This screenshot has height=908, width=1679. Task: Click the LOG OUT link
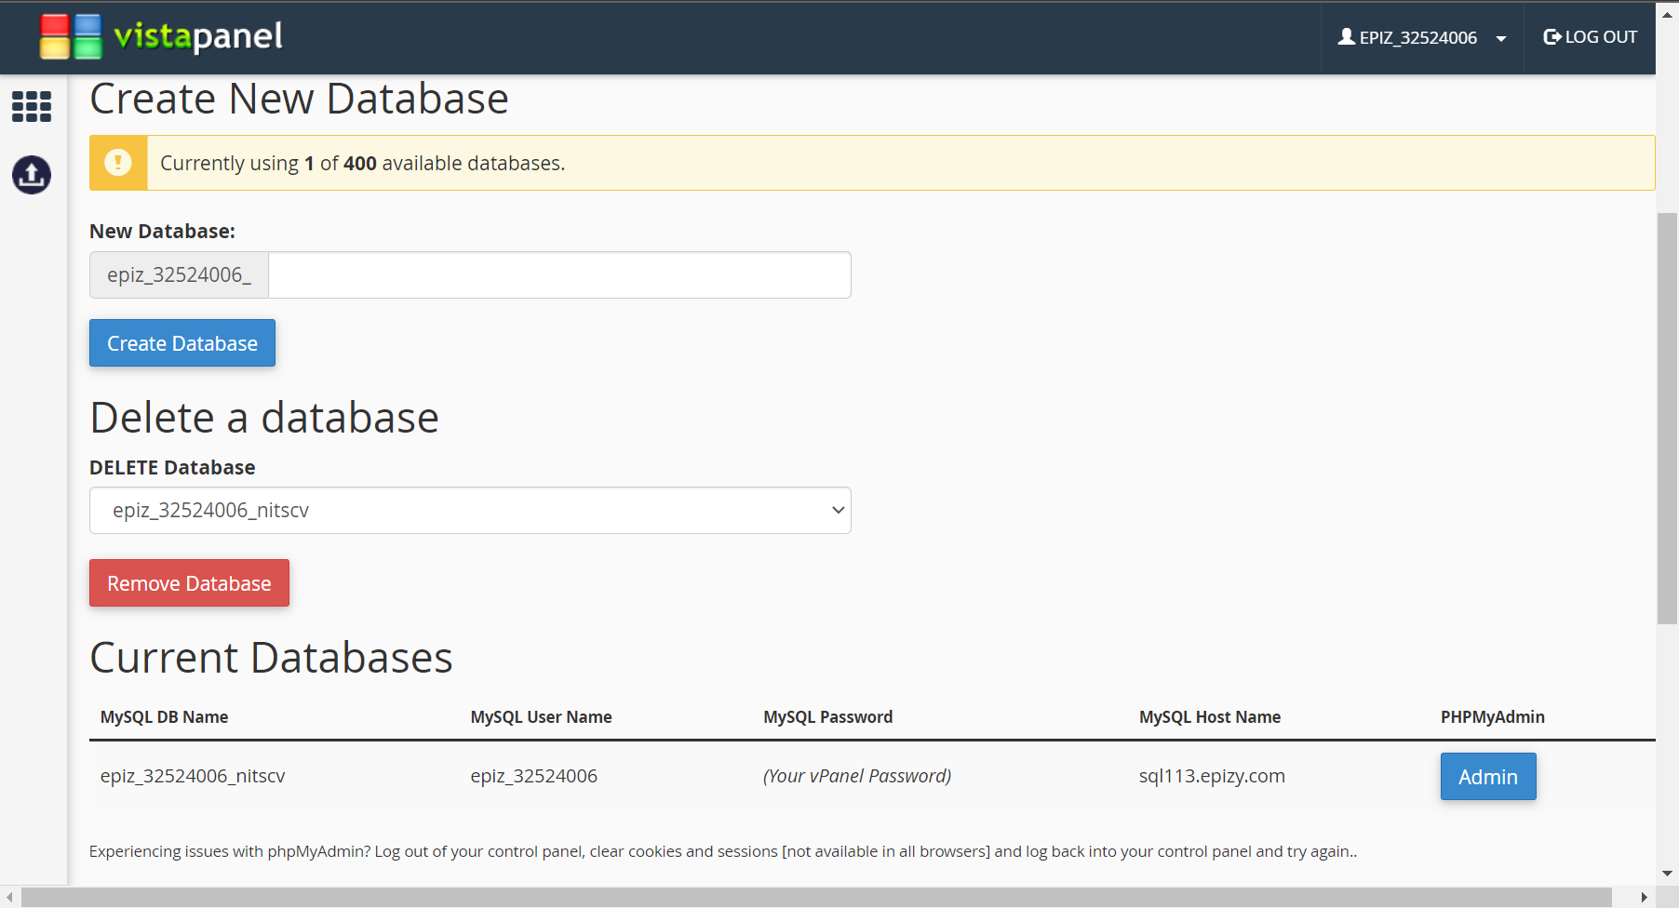[1590, 37]
